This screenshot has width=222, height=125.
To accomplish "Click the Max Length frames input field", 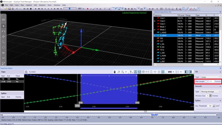I will click(x=211, y=82).
